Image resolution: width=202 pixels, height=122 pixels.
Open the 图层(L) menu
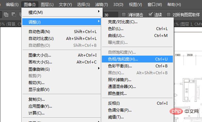[x=47, y=5]
